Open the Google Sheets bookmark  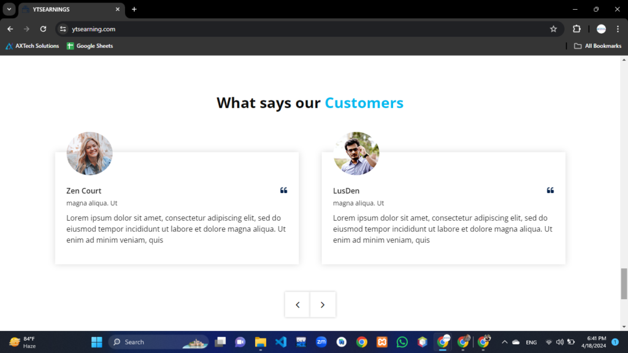click(x=90, y=46)
